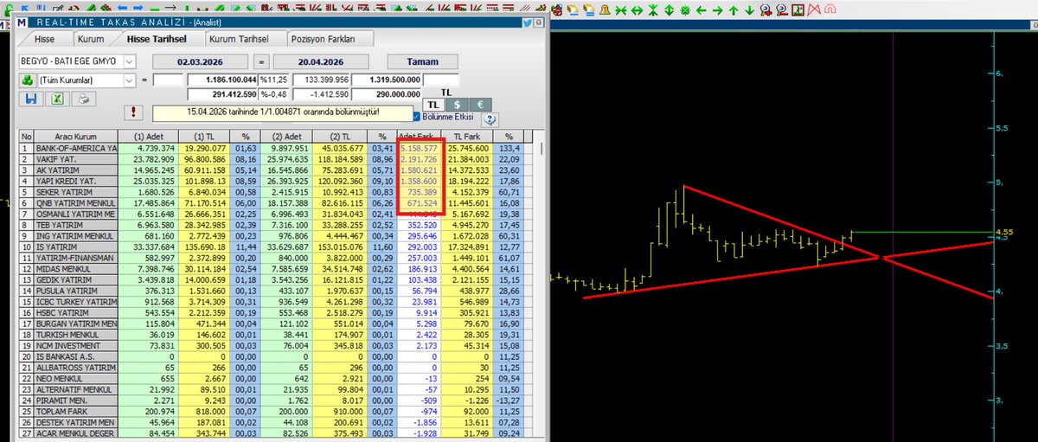Print the table using the printer icon
Viewport: 1038px width, 442px height.
click(83, 99)
